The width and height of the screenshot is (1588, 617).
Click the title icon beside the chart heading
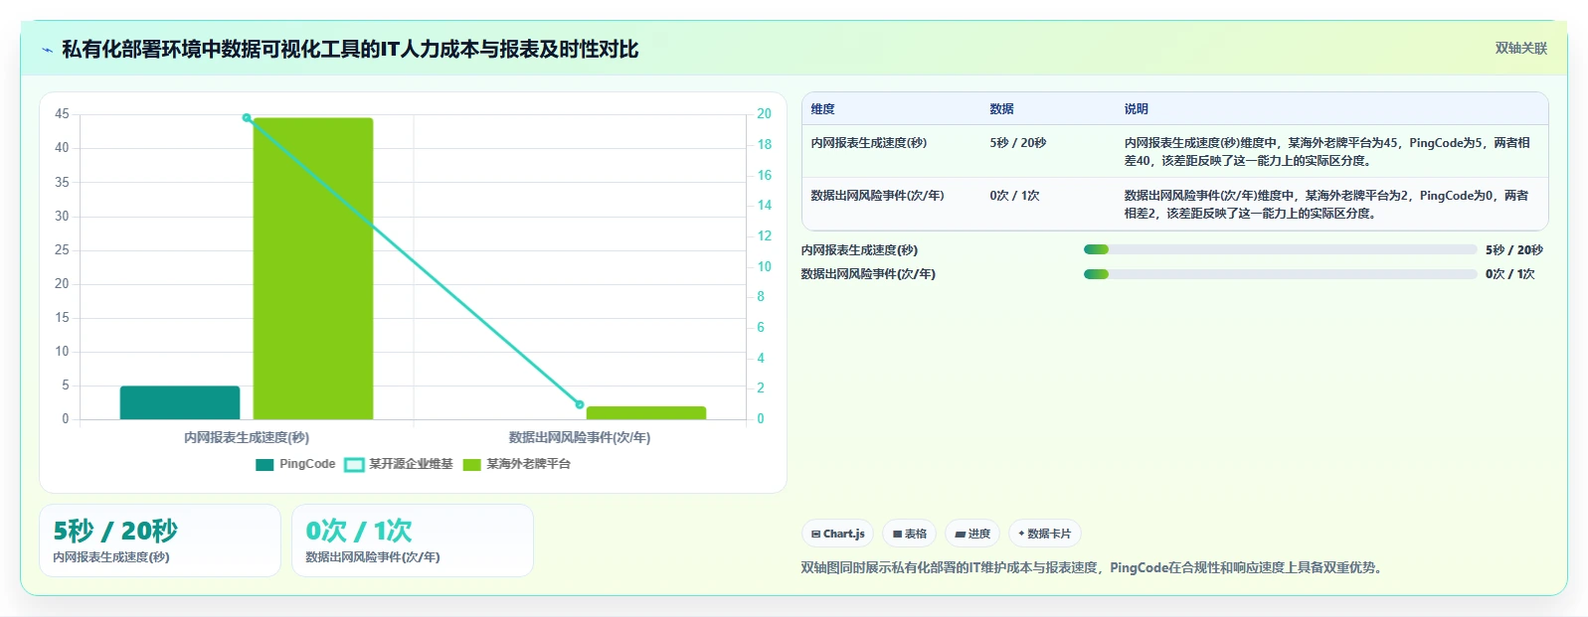[x=47, y=50]
